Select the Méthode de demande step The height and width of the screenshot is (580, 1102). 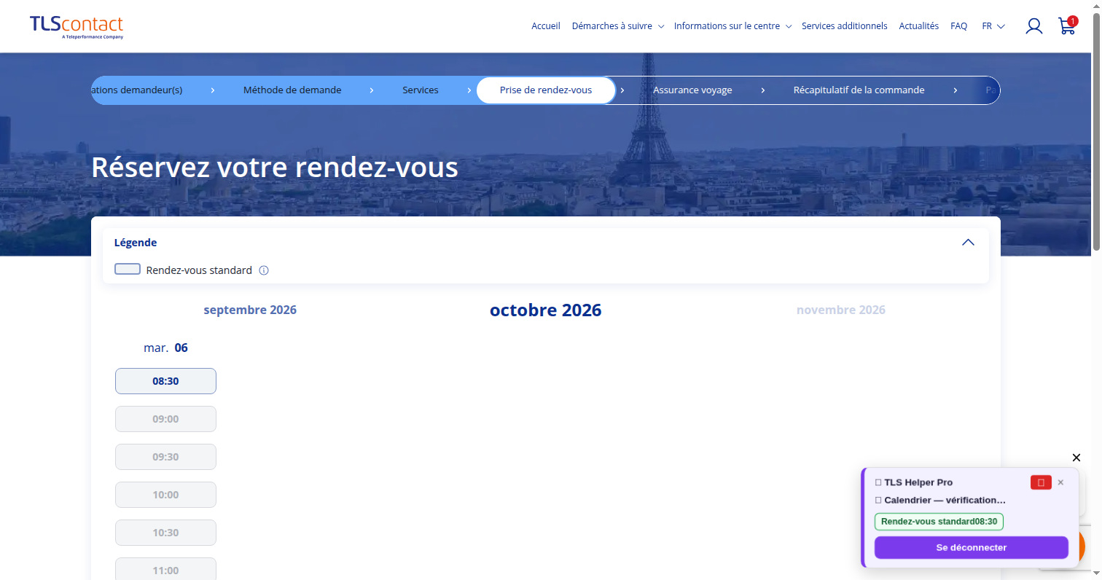click(x=292, y=90)
